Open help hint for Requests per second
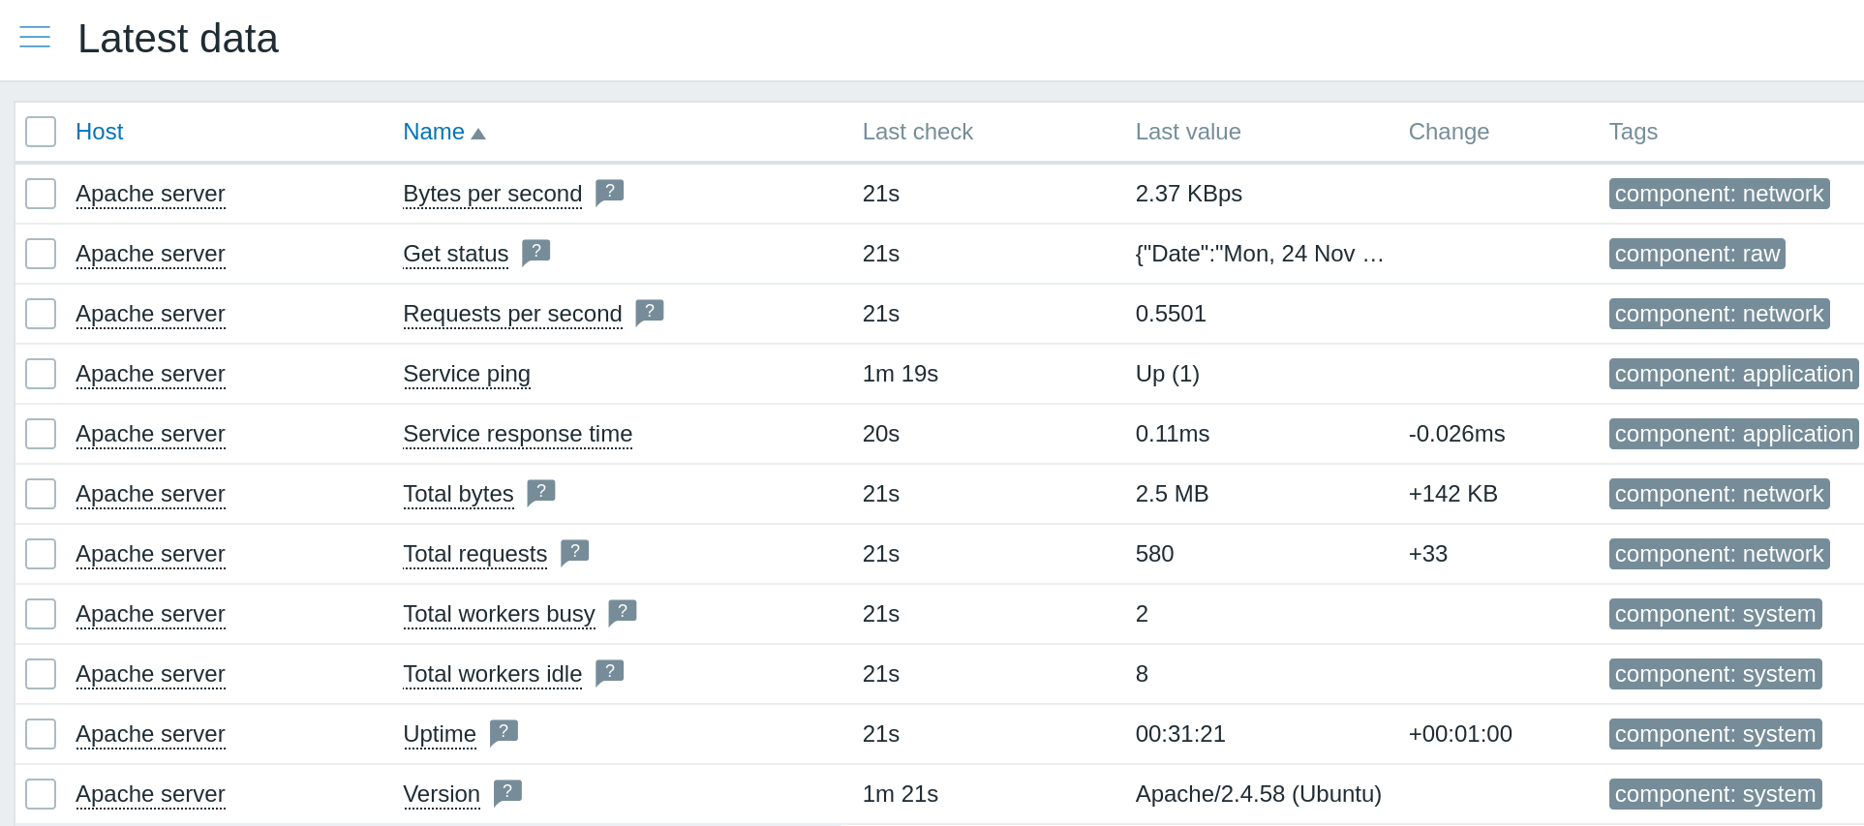Viewport: 1864px width, 826px height. tap(649, 312)
